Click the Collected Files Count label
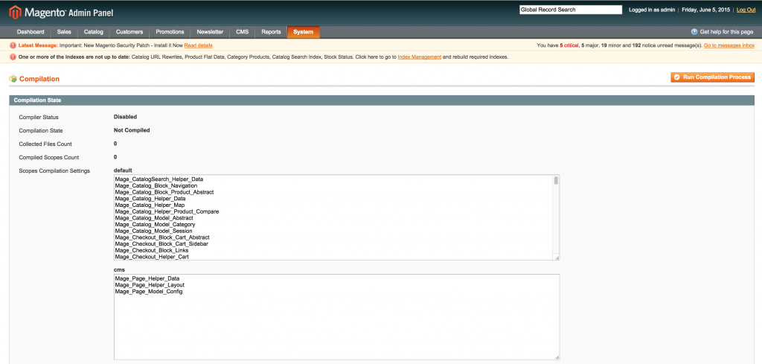This screenshot has height=364, width=762. click(x=45, y=144)
